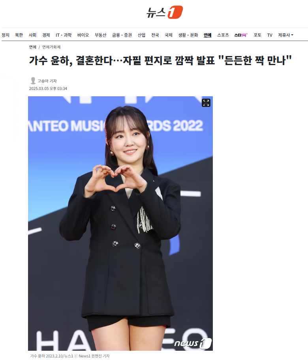Go to the 정치 section

[x=6, y=35]
